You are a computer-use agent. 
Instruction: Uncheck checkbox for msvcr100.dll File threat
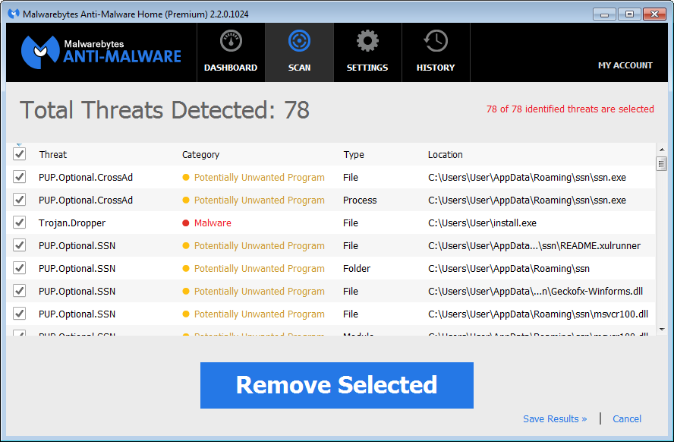(x=19, y=314)
